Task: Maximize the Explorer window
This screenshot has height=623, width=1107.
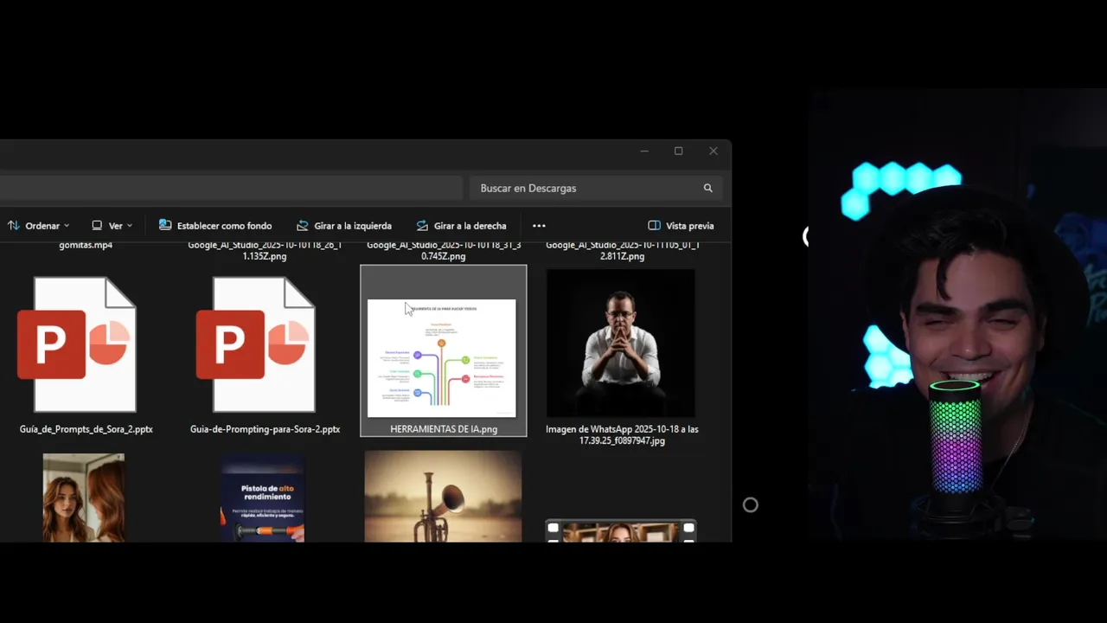Action: 678,151
